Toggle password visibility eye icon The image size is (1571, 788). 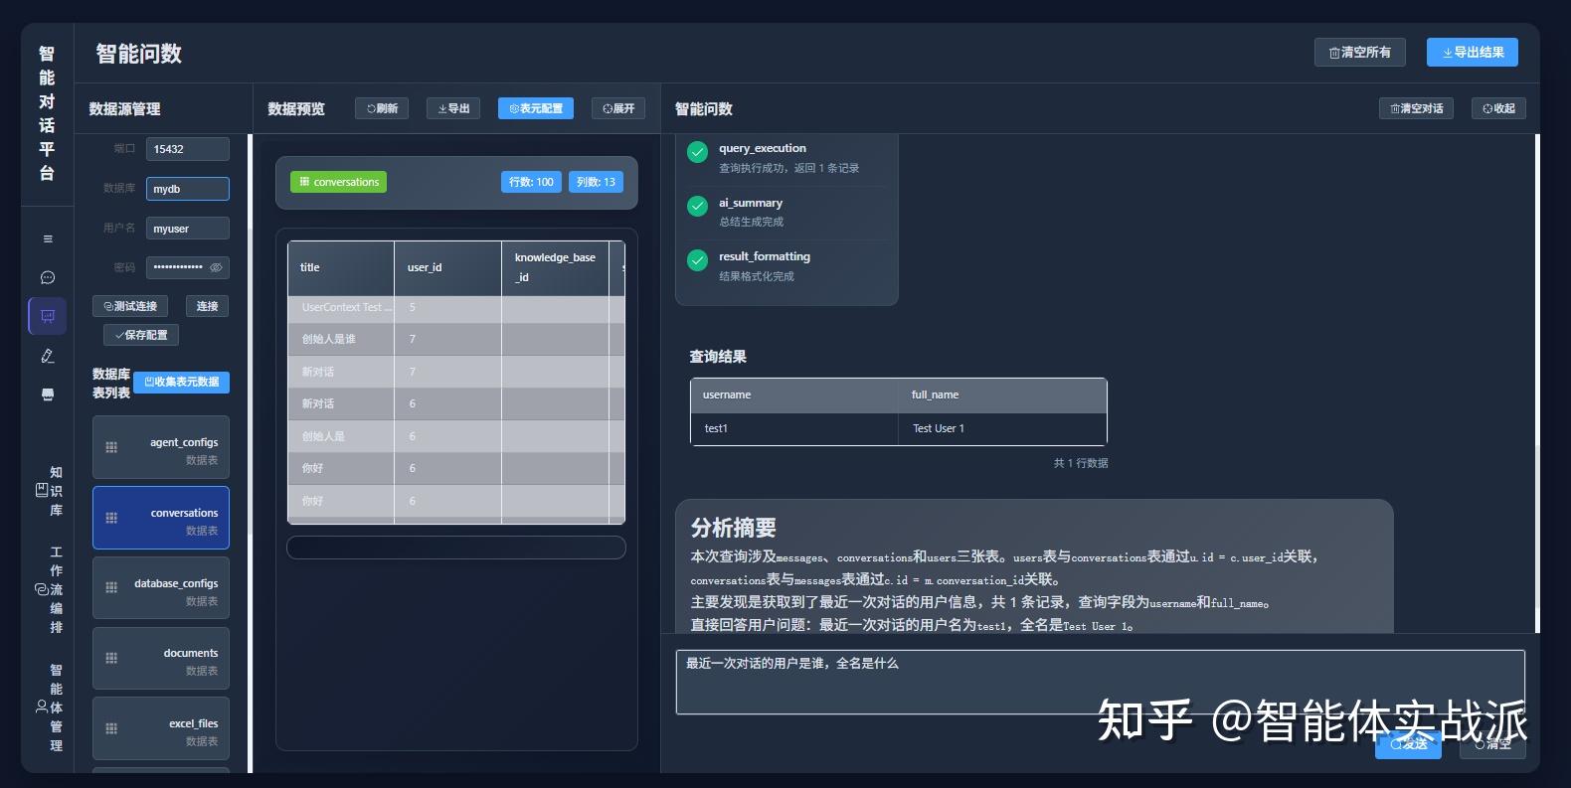pos(216,267)
